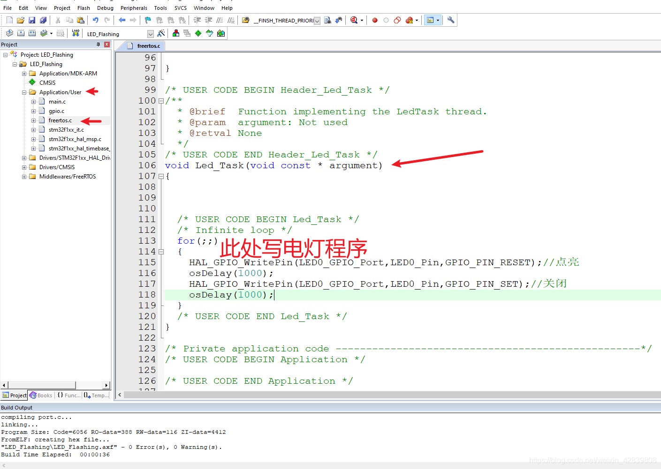The image size is (661, 469).
Task: Jump to the next bookmark
Action: coord(171,20)
